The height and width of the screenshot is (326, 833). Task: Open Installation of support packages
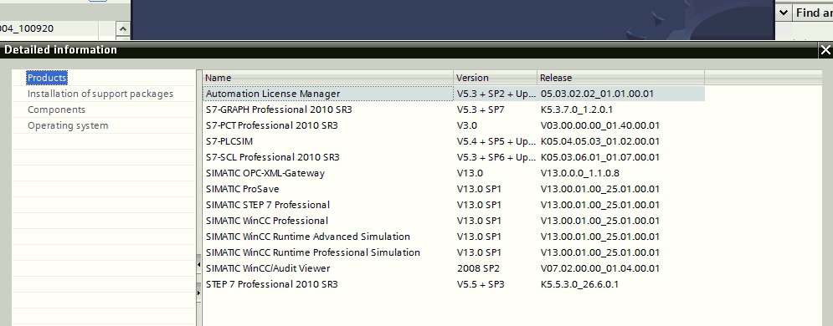pos(100,94)
